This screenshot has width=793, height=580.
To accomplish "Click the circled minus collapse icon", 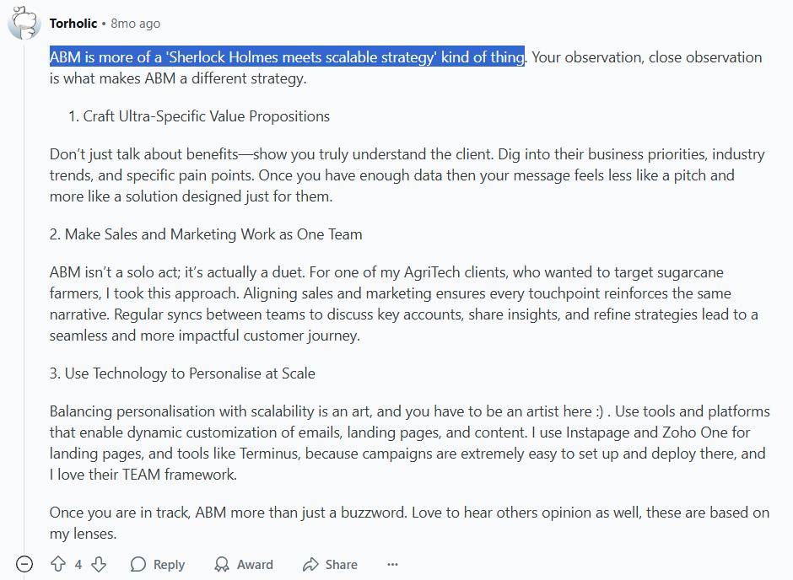I will coord(24,563).
